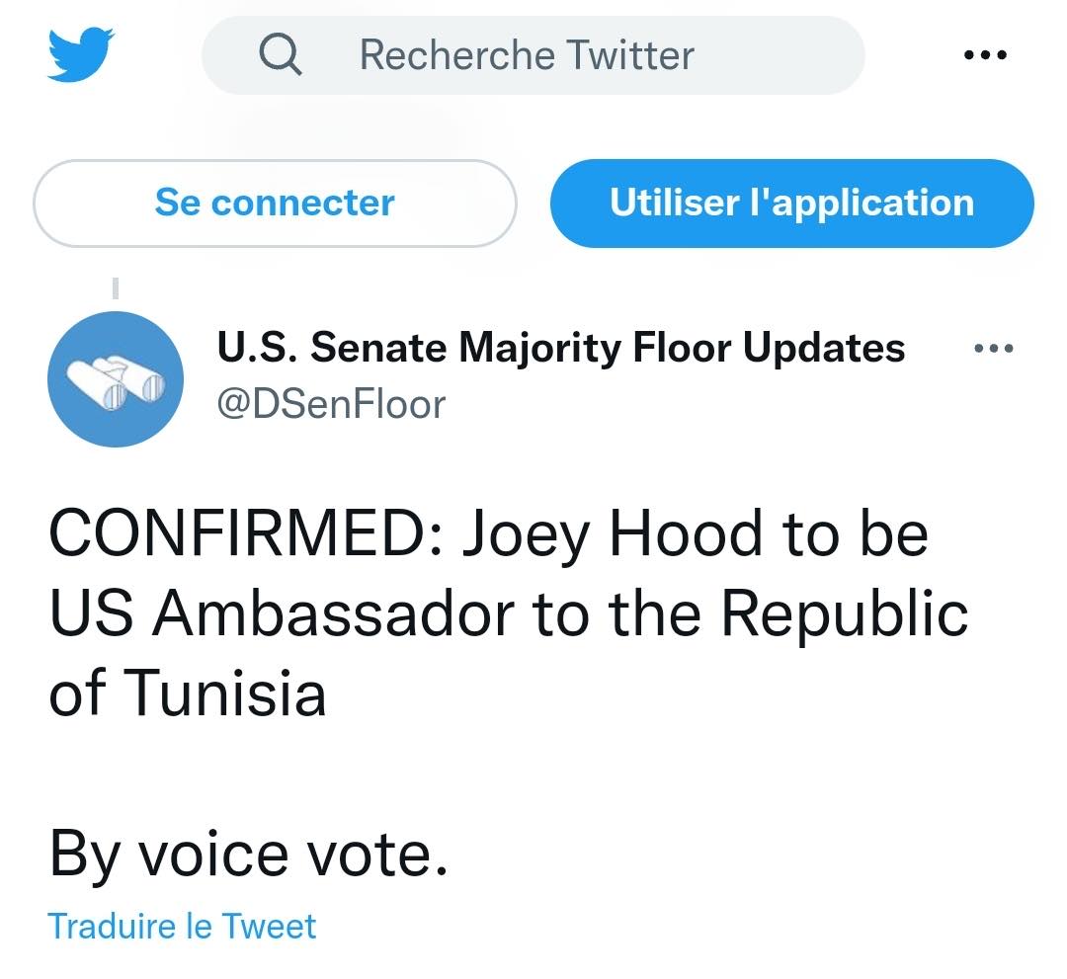Click the By voice vote. line
Viewport: 1067px width, 979px height.
(x=248, y=855)
